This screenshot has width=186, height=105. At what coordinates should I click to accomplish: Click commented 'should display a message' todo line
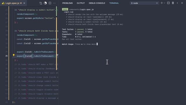pyautogui.click(x=36, y=98)
